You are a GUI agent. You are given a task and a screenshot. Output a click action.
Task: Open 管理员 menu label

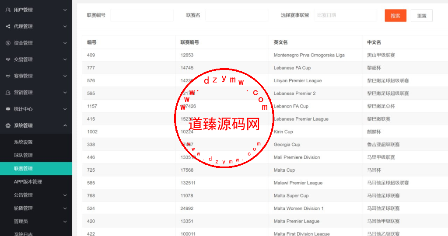click(21, 222)
